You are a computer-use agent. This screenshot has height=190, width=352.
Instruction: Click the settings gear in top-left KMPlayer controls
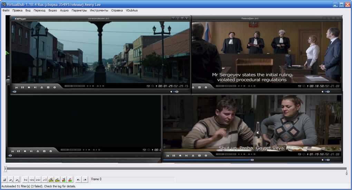click(55, 87)
